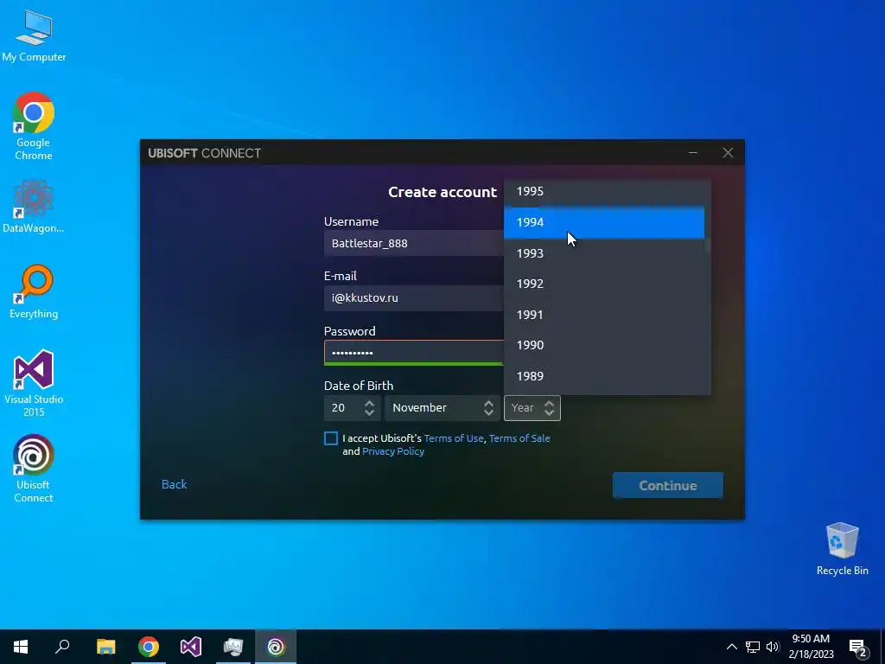Open the birth day dropdown showing 20

(353, 408)
